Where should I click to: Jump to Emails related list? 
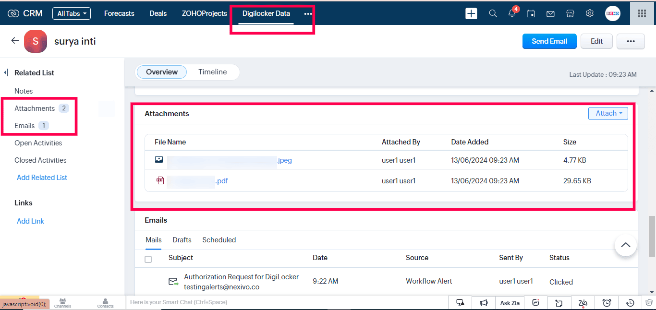pos(24,126)
